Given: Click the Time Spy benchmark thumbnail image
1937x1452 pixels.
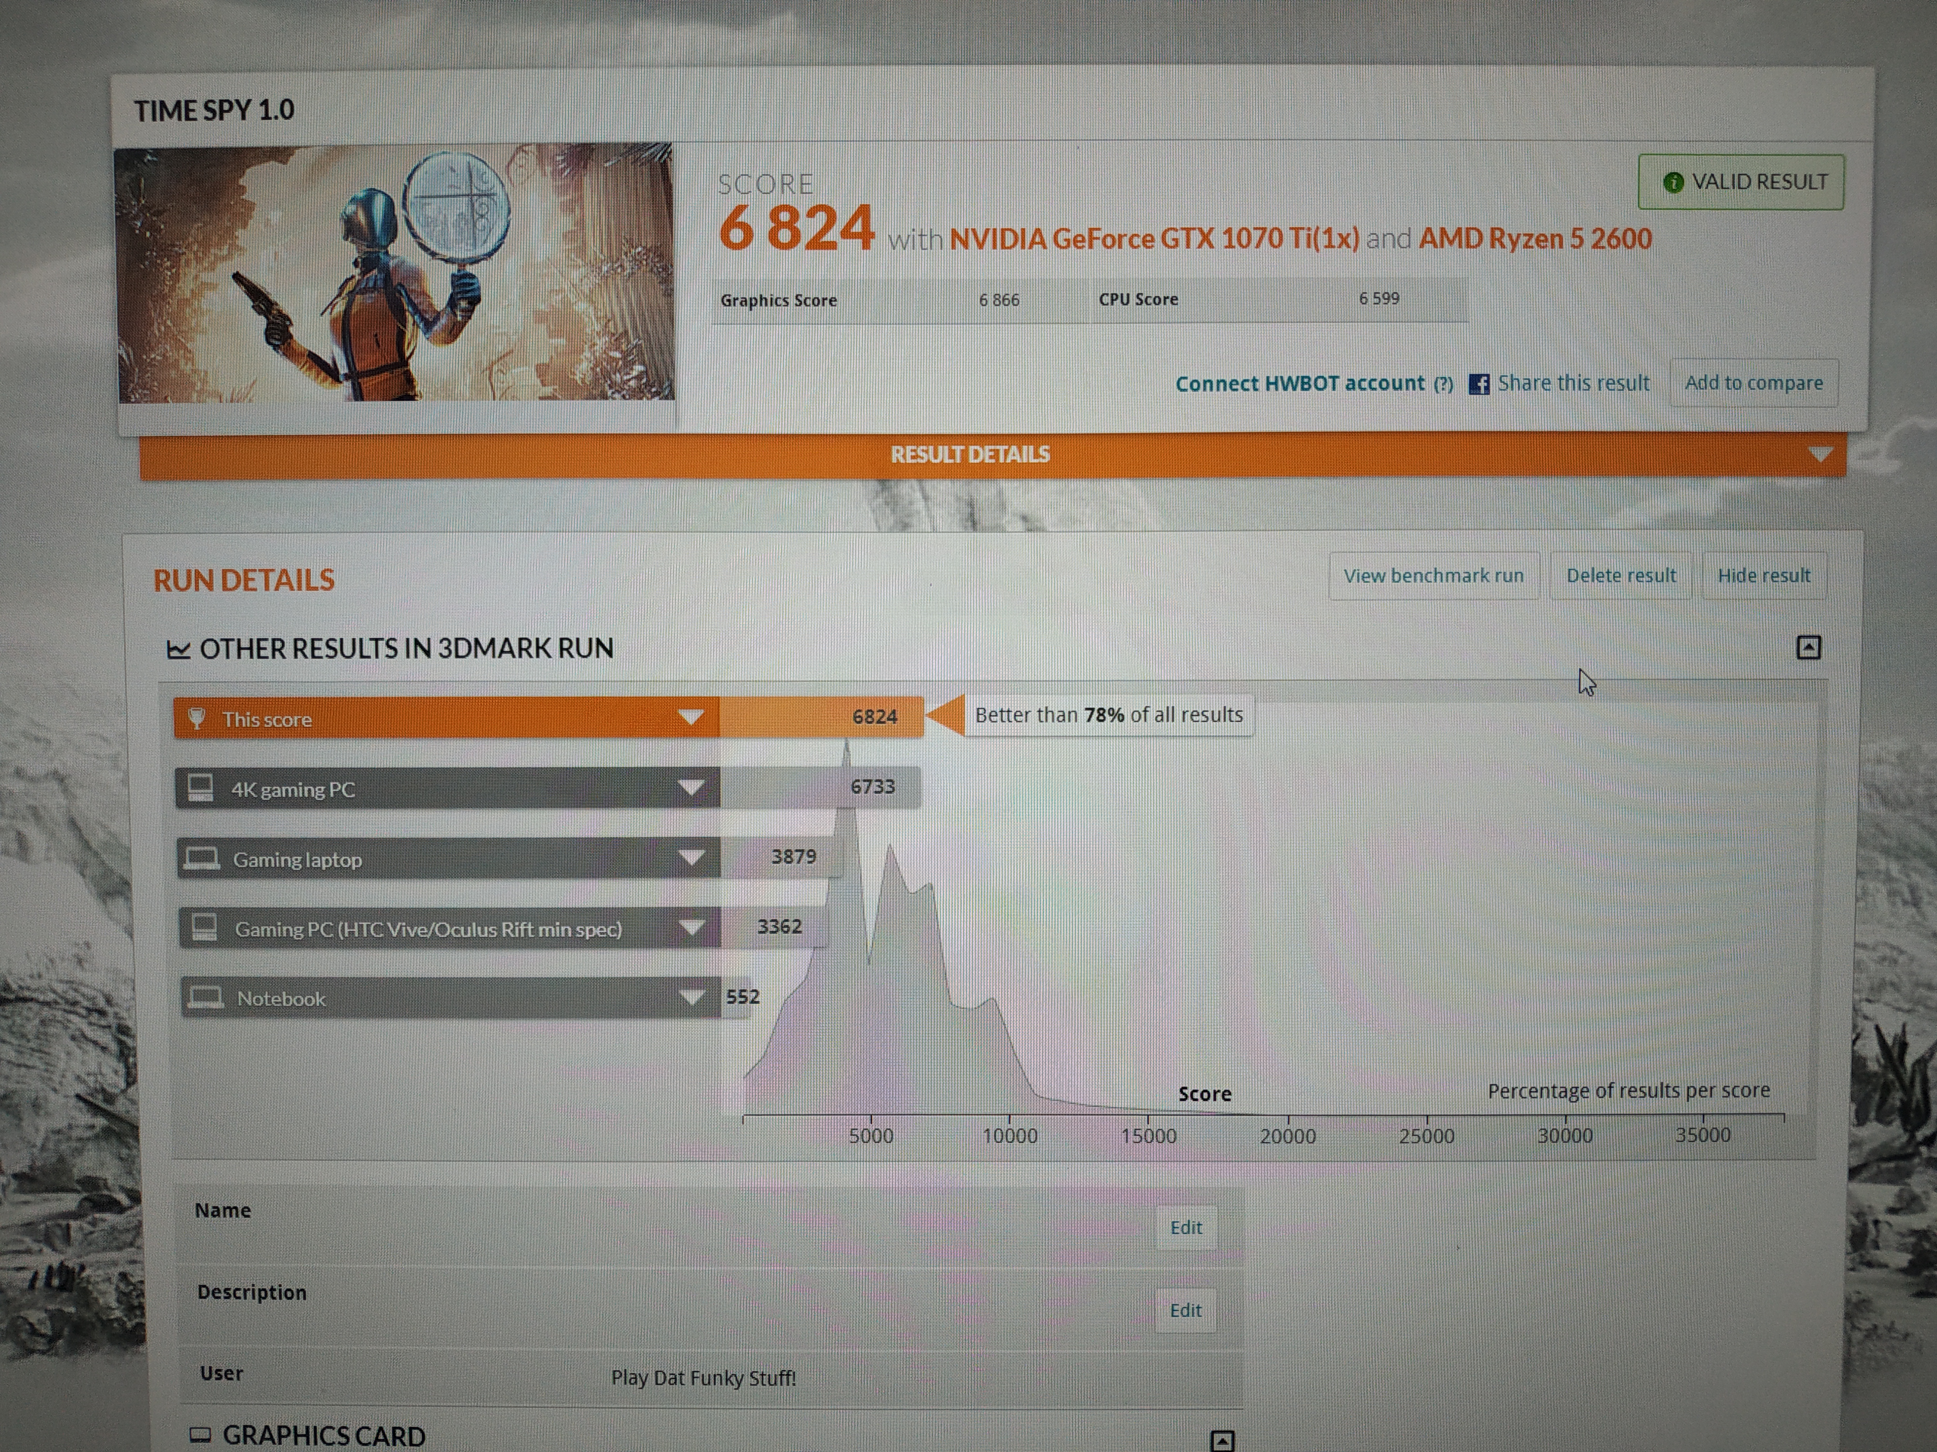Looking at the screenshot, I should click(396, 273).
